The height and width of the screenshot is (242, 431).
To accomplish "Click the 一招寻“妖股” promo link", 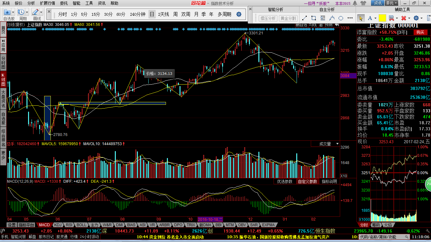I will pos(316,3).
